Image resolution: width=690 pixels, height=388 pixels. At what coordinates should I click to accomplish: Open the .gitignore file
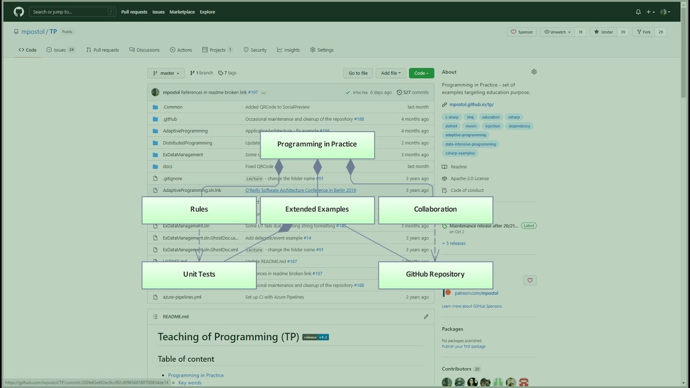[172, 178]
